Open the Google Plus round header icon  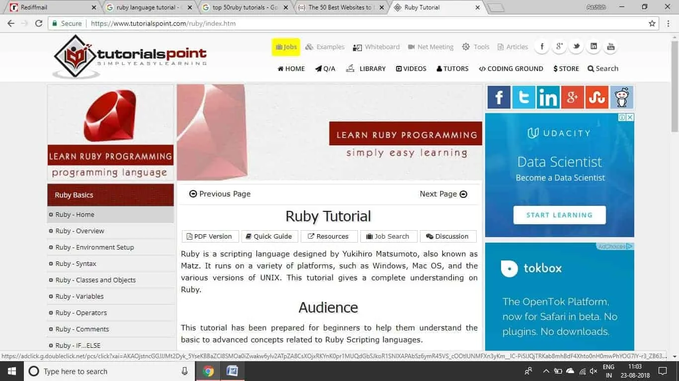click(x=559, y=47)
